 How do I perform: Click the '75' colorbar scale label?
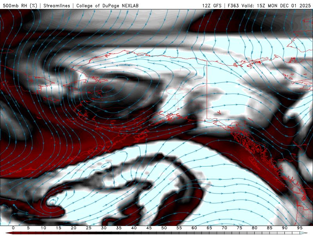point(239,228)
